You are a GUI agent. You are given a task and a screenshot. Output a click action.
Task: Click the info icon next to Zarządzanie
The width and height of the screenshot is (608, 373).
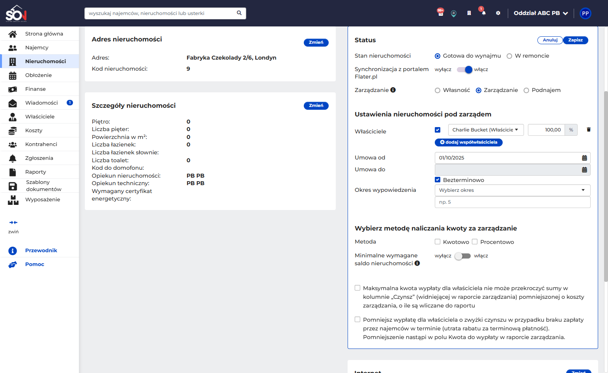[393, 90]
